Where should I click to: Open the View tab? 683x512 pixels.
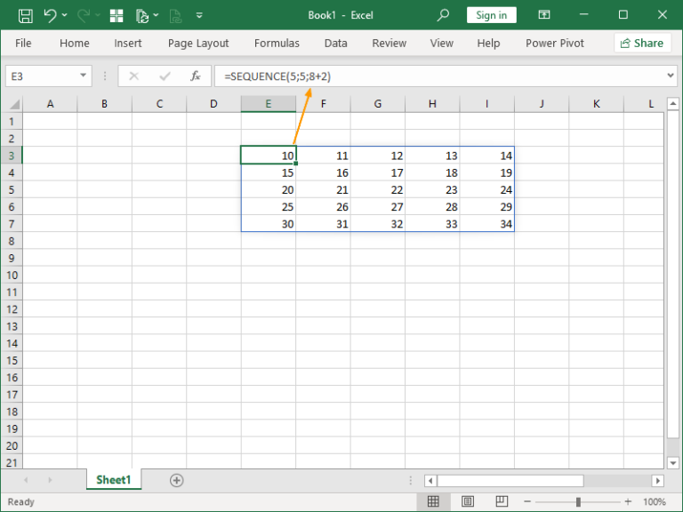442,43
